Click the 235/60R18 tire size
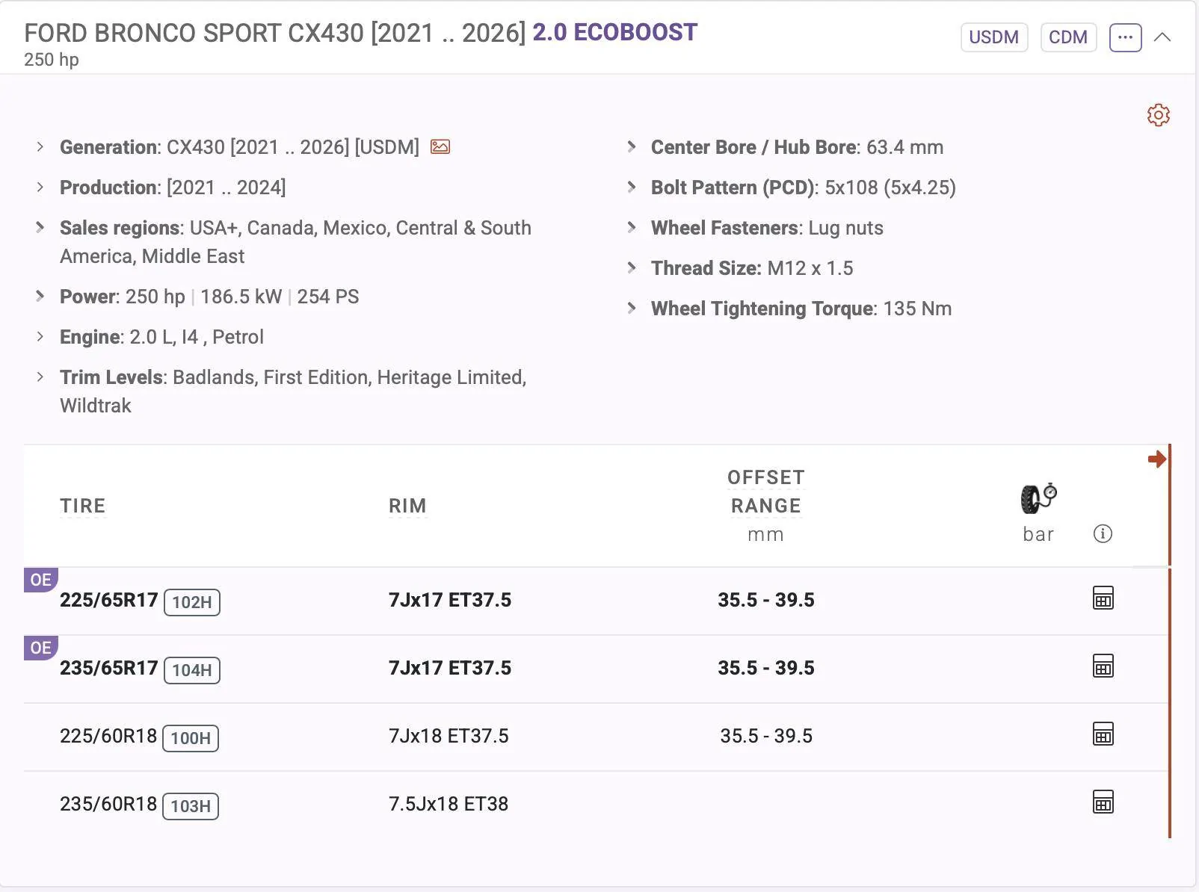 pos(108,804)
